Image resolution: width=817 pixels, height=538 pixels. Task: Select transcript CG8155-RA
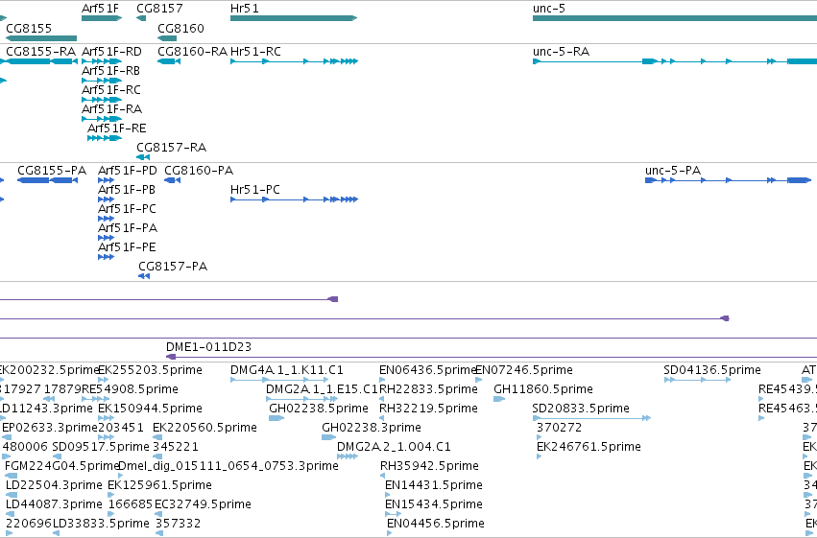tap(41, 61)
